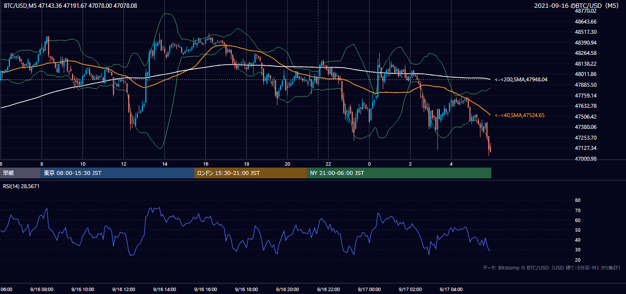
Task: Click hour label 14 under the price chart
Action: [165, 164]
